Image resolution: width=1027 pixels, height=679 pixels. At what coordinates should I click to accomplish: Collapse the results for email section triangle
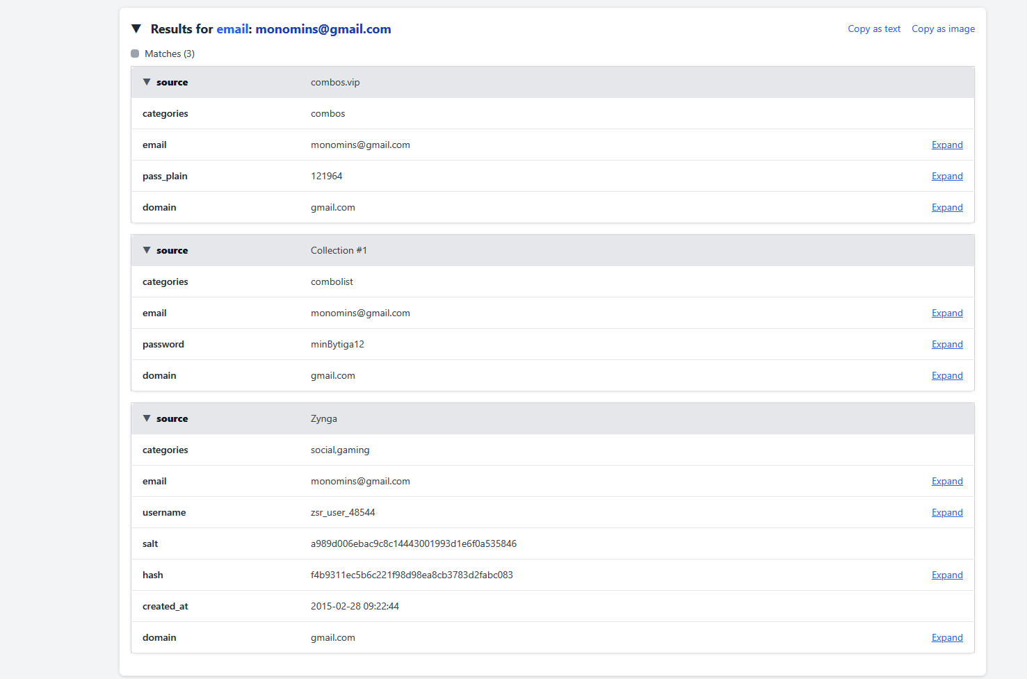(136, 29)
